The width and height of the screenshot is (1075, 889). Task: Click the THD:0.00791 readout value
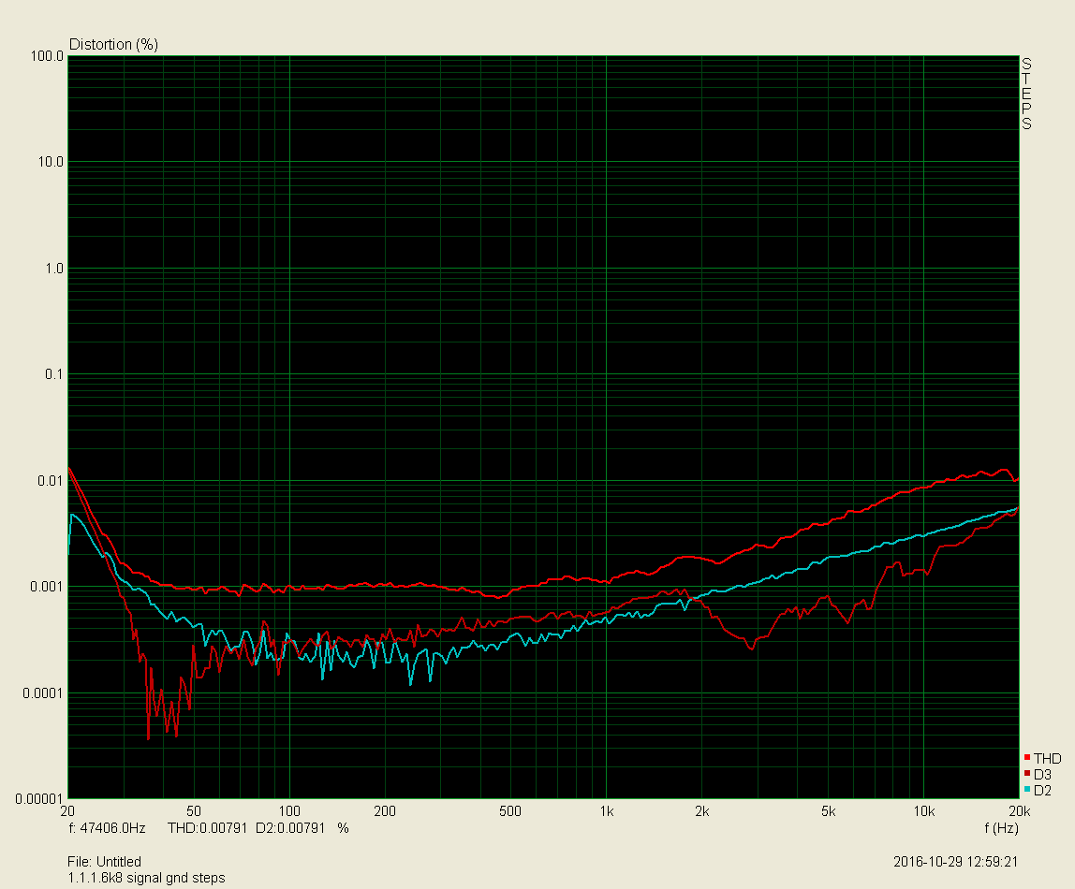pos(207,828)
